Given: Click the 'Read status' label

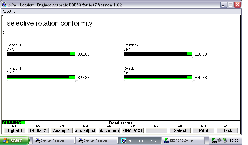Looking at the screenshot, I should [121, 123].
